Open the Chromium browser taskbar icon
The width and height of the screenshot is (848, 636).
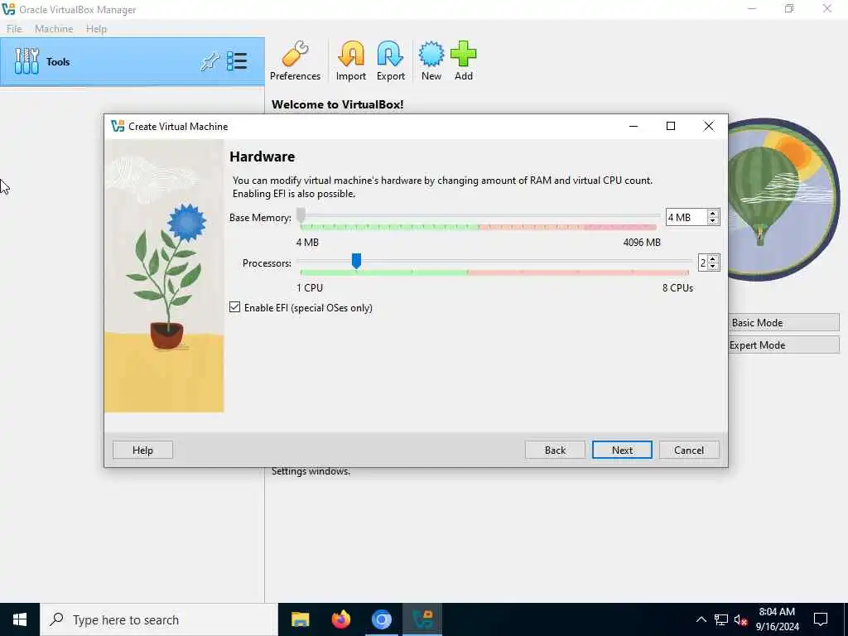click(x=381, y=619)
